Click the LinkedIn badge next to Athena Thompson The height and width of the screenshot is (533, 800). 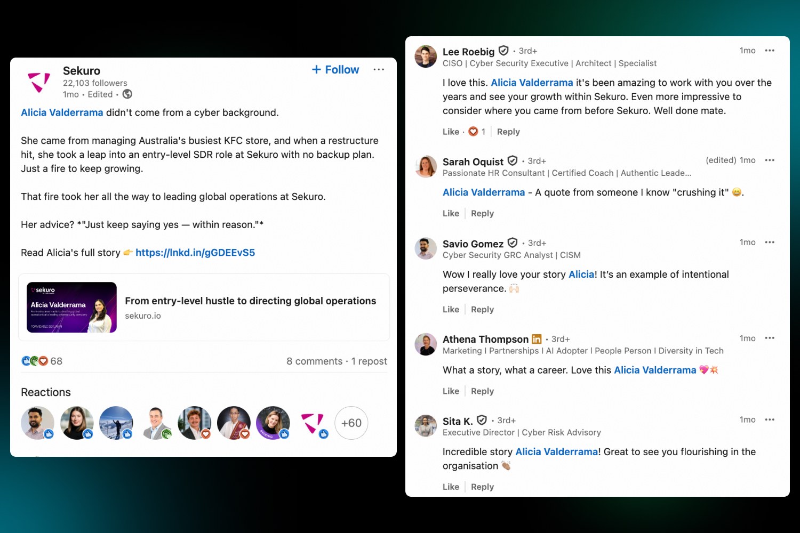coord(537,339)
